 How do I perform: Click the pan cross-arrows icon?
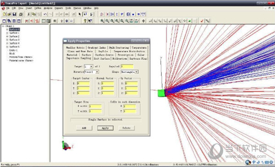tap(143, 21)
